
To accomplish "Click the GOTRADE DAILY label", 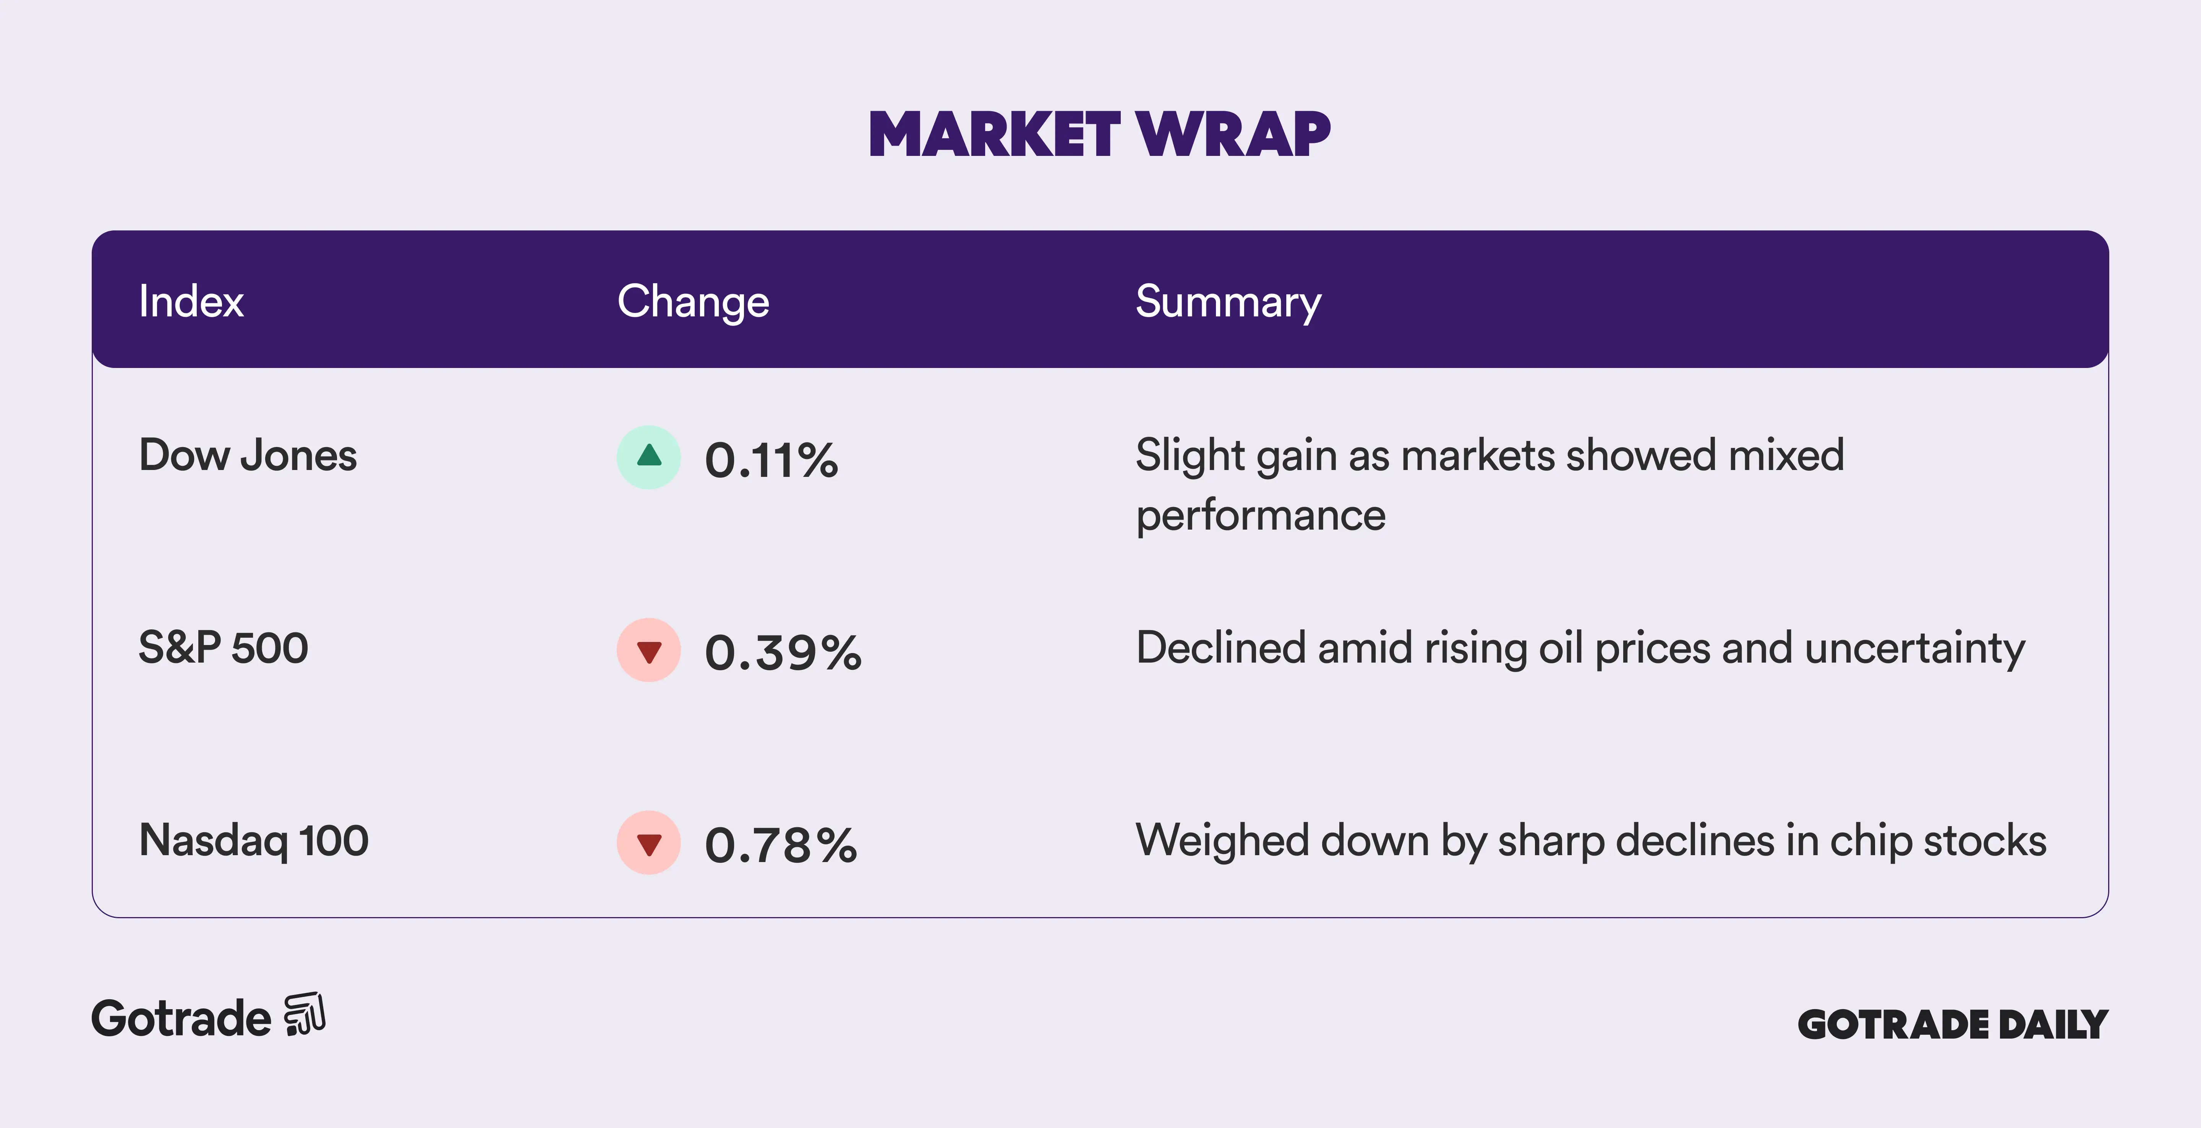I will pos(1952,1024).
